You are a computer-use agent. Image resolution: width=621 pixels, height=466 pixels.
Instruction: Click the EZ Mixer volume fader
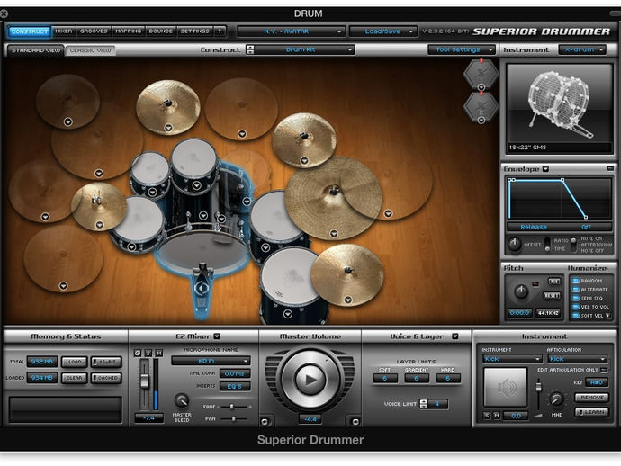[x=145, y=381]
